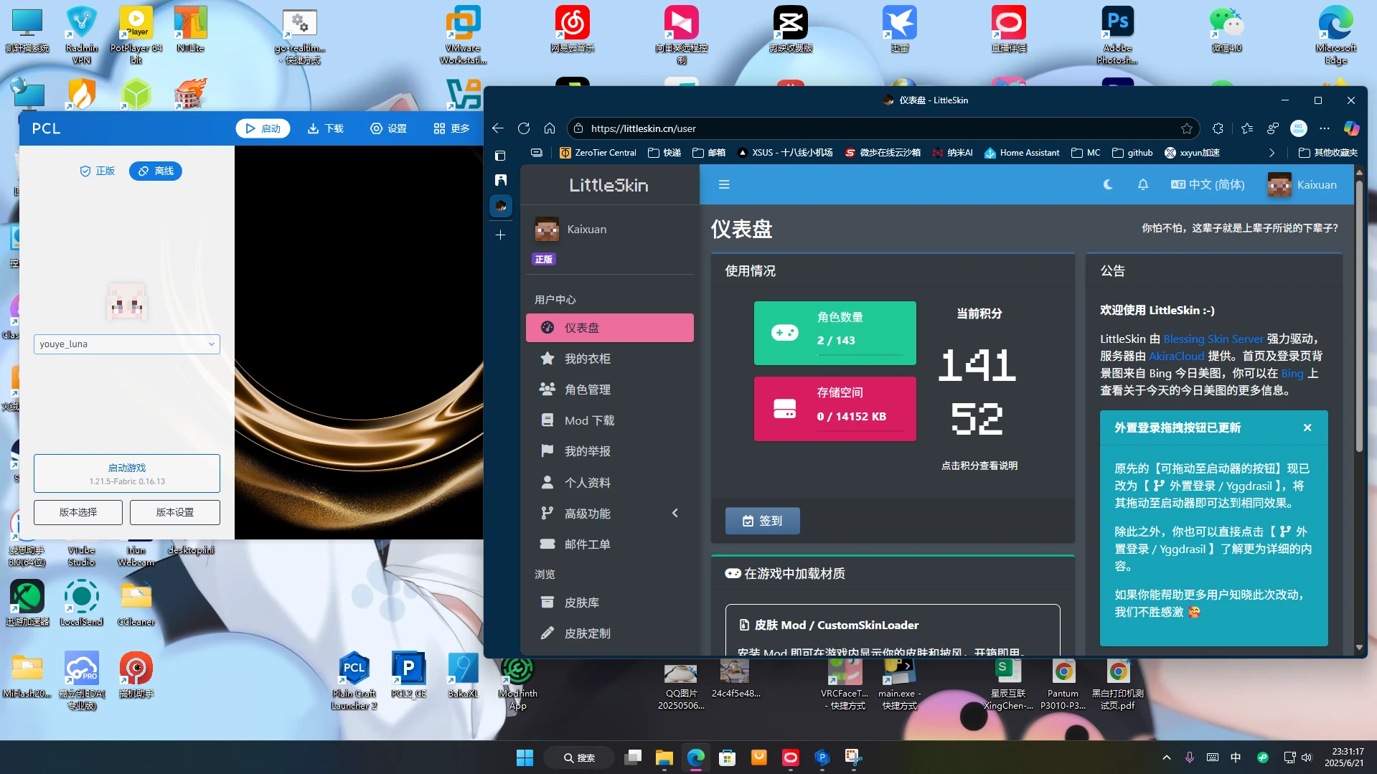Select 正版 login mode in PCL
The width and height of the screenshot is (1377, 774).
coord(97,171)
